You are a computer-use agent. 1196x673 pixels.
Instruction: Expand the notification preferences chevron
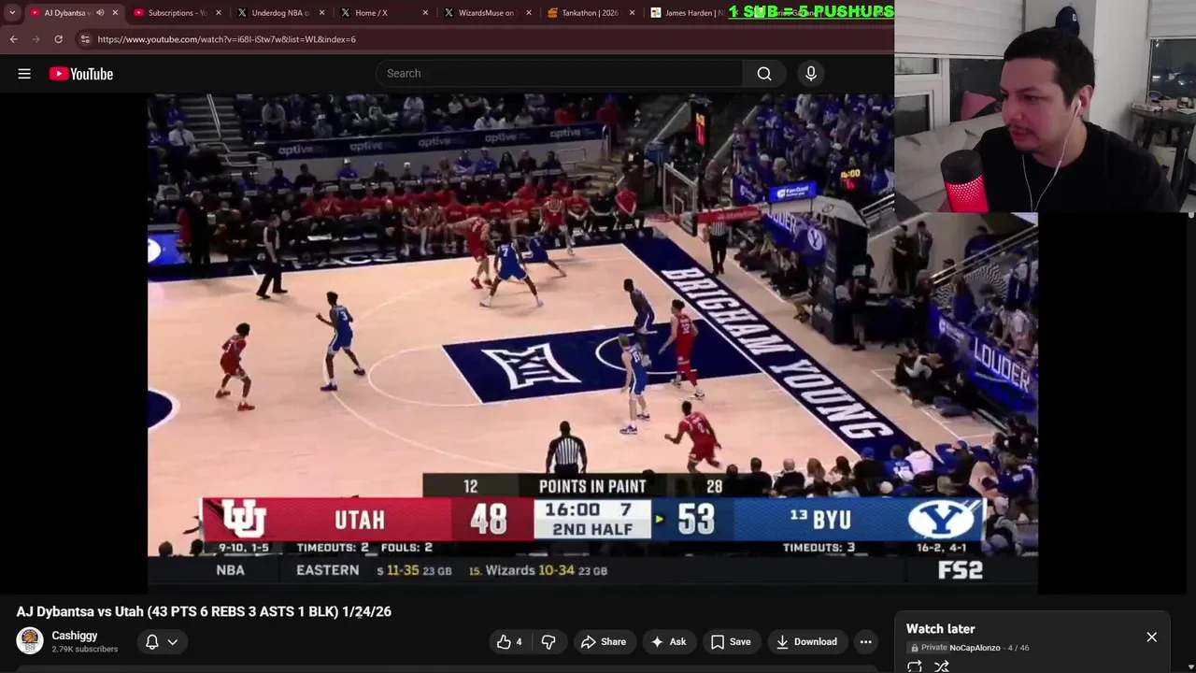[x=173, y=641]
